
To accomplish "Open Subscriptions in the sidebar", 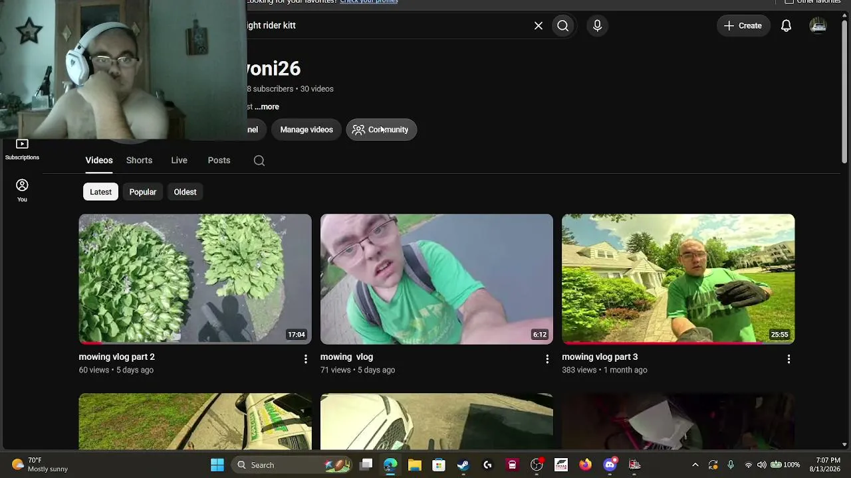I will pos(22,150).
